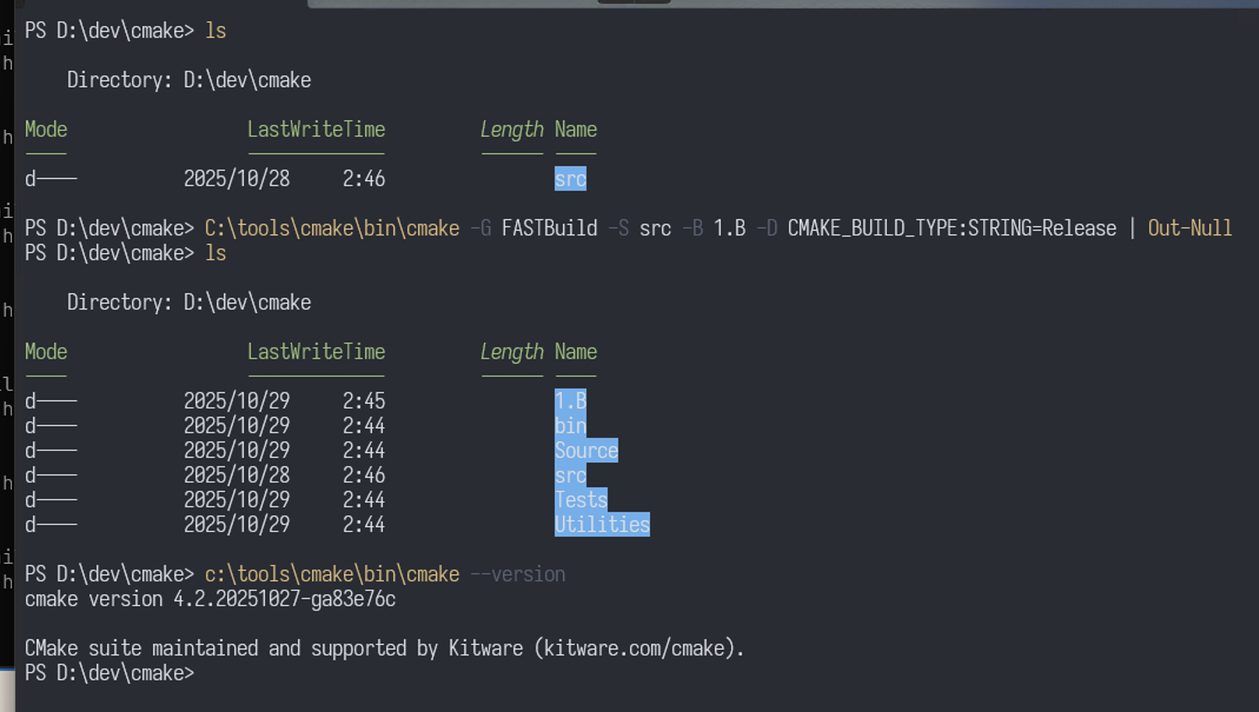The height and width of the screenshot is (712, 1259).
Task: Click the 2:45 timestamp of 1.B
Action: 364,401
